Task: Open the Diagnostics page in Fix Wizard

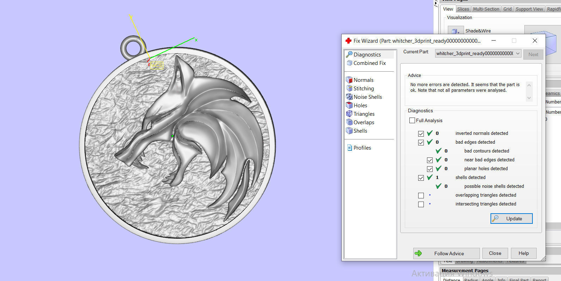Action: click(367, 54)
